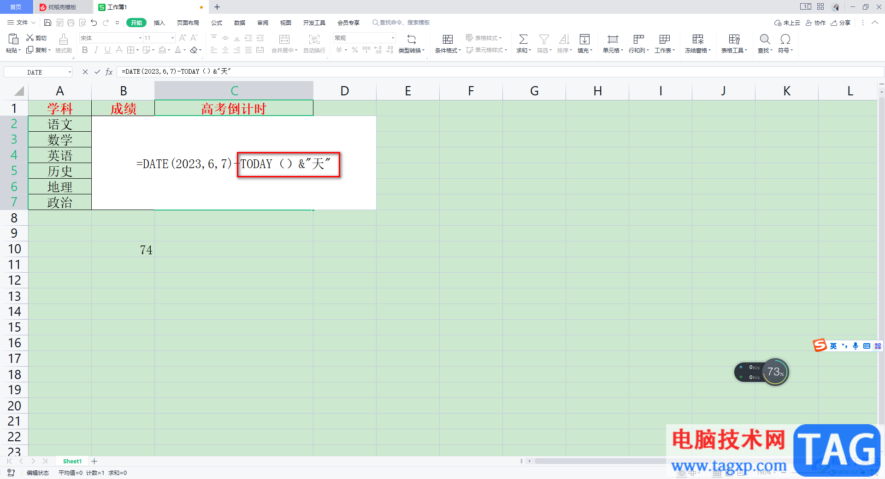This screenshot has width=885, height=479.
Task: Toggle Bold formatting
Action: coord(85,50)
